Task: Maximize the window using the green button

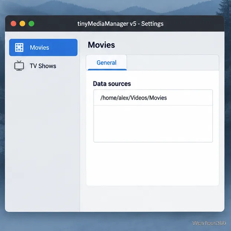Action: (31, 23)
